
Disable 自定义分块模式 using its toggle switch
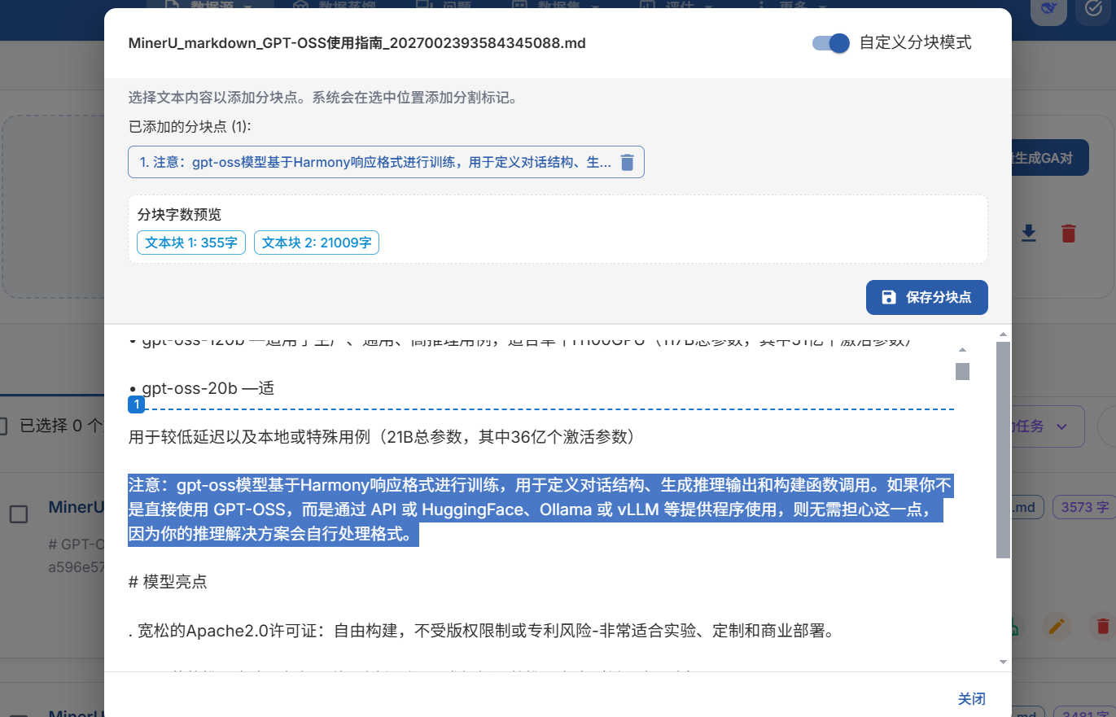point(829,43)
